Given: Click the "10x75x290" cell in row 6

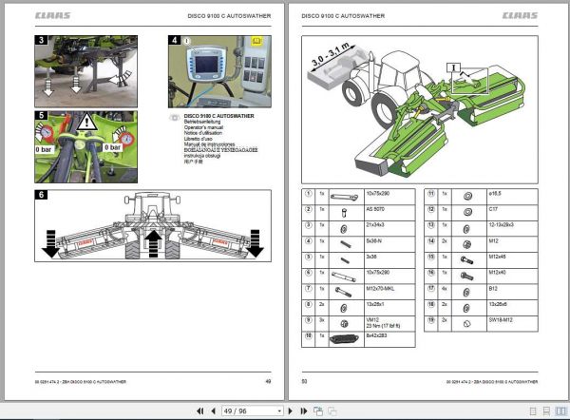Looking at the screenshot, I should click(389, 276).
